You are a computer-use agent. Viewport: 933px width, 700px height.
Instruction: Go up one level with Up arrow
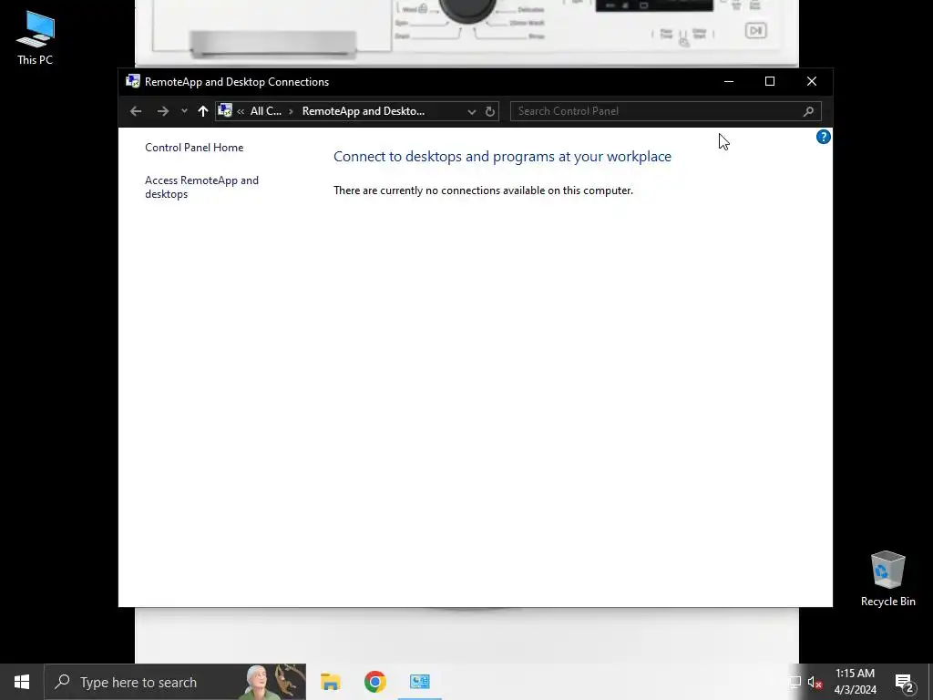203,111
